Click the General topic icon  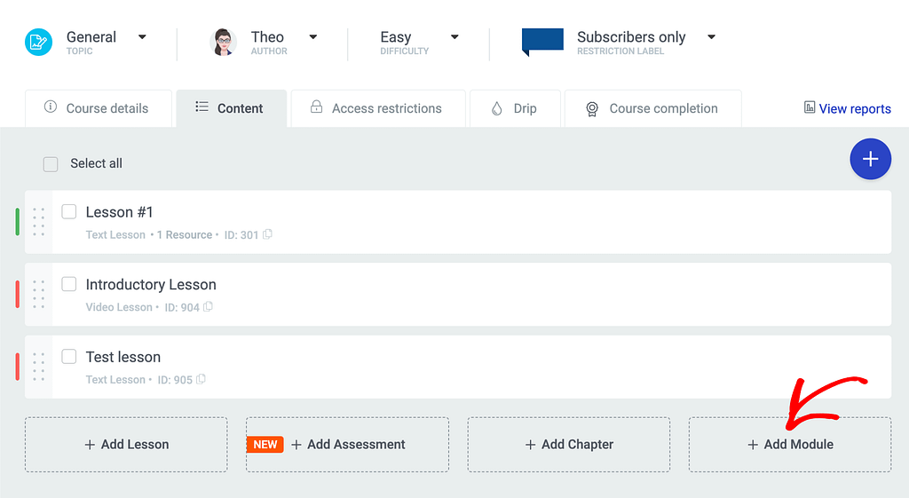pyautogui.click(x=39, y=42)
